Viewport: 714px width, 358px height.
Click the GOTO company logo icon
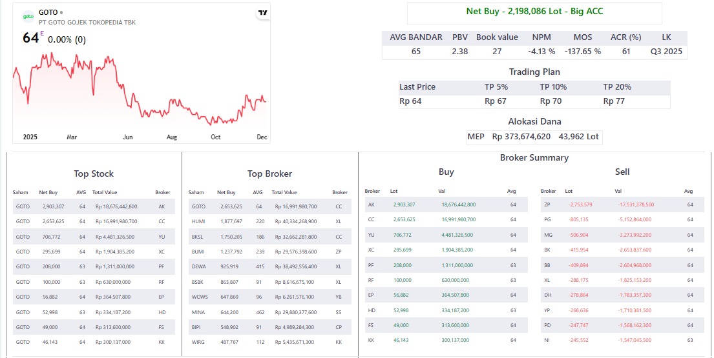pos(28,17)
